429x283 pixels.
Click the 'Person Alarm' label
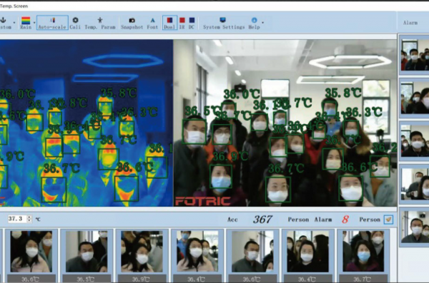(310, 220)
